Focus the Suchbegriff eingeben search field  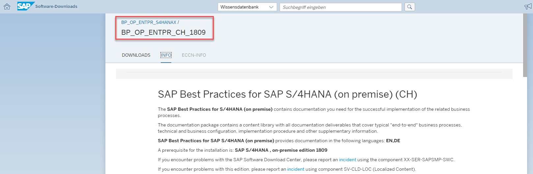[x=340, y=7]
